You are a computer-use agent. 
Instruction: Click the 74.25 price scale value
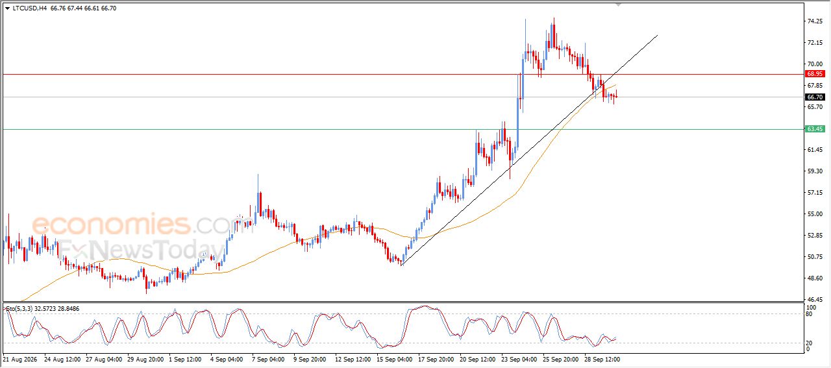coord(815,21)
